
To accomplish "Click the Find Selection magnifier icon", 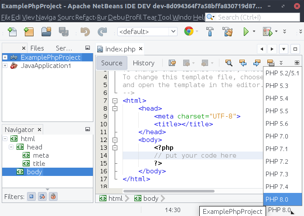I will tap(229, 63).
